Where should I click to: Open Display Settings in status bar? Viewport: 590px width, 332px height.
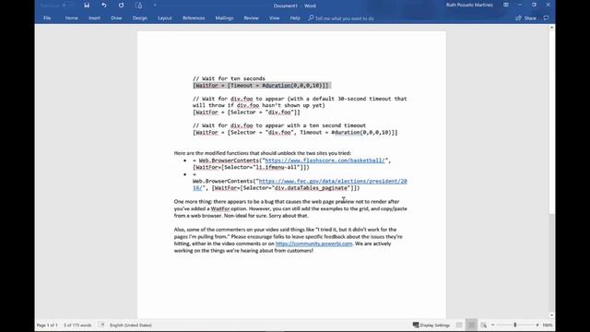pos(431,325)
